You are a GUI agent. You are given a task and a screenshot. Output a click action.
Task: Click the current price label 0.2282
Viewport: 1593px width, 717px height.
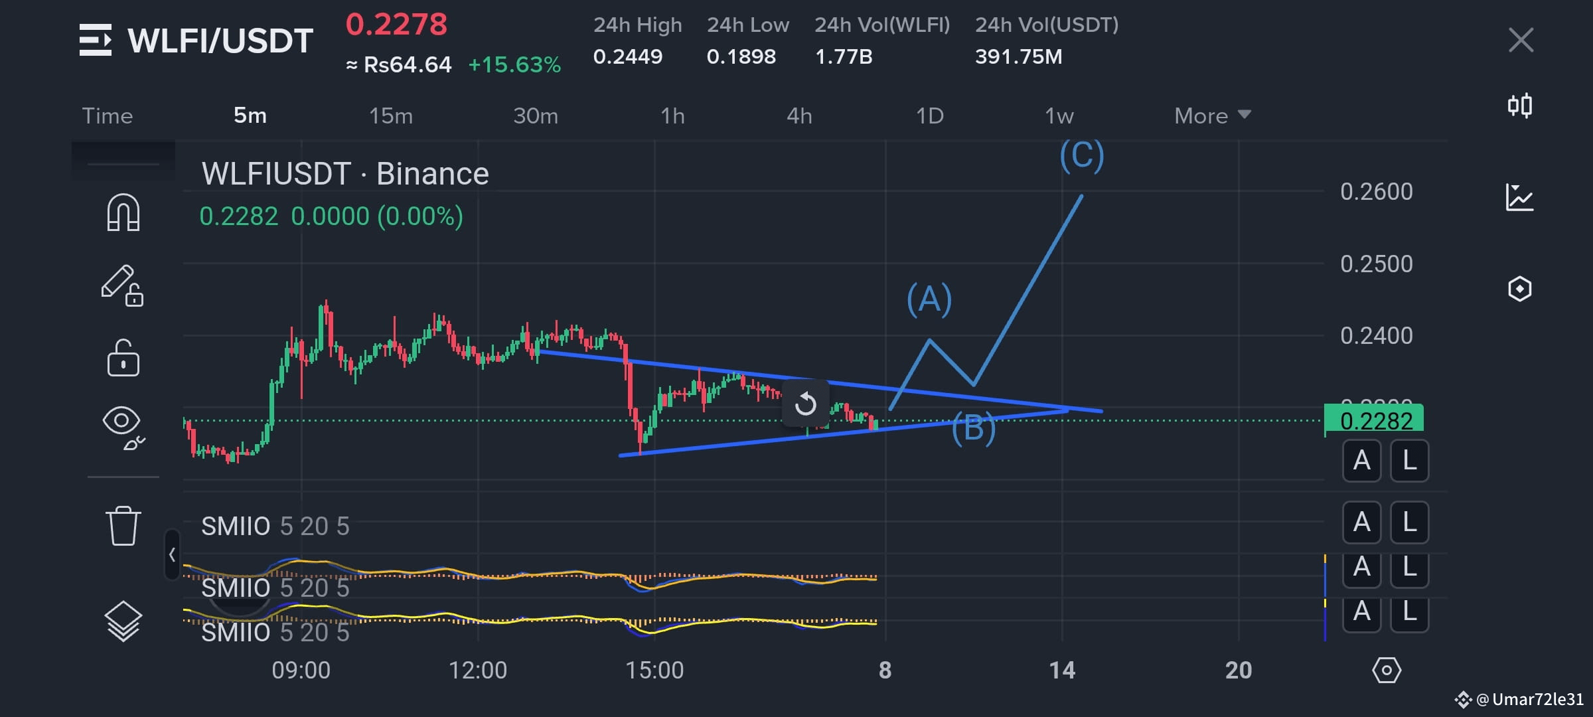tap(1374, 420)
